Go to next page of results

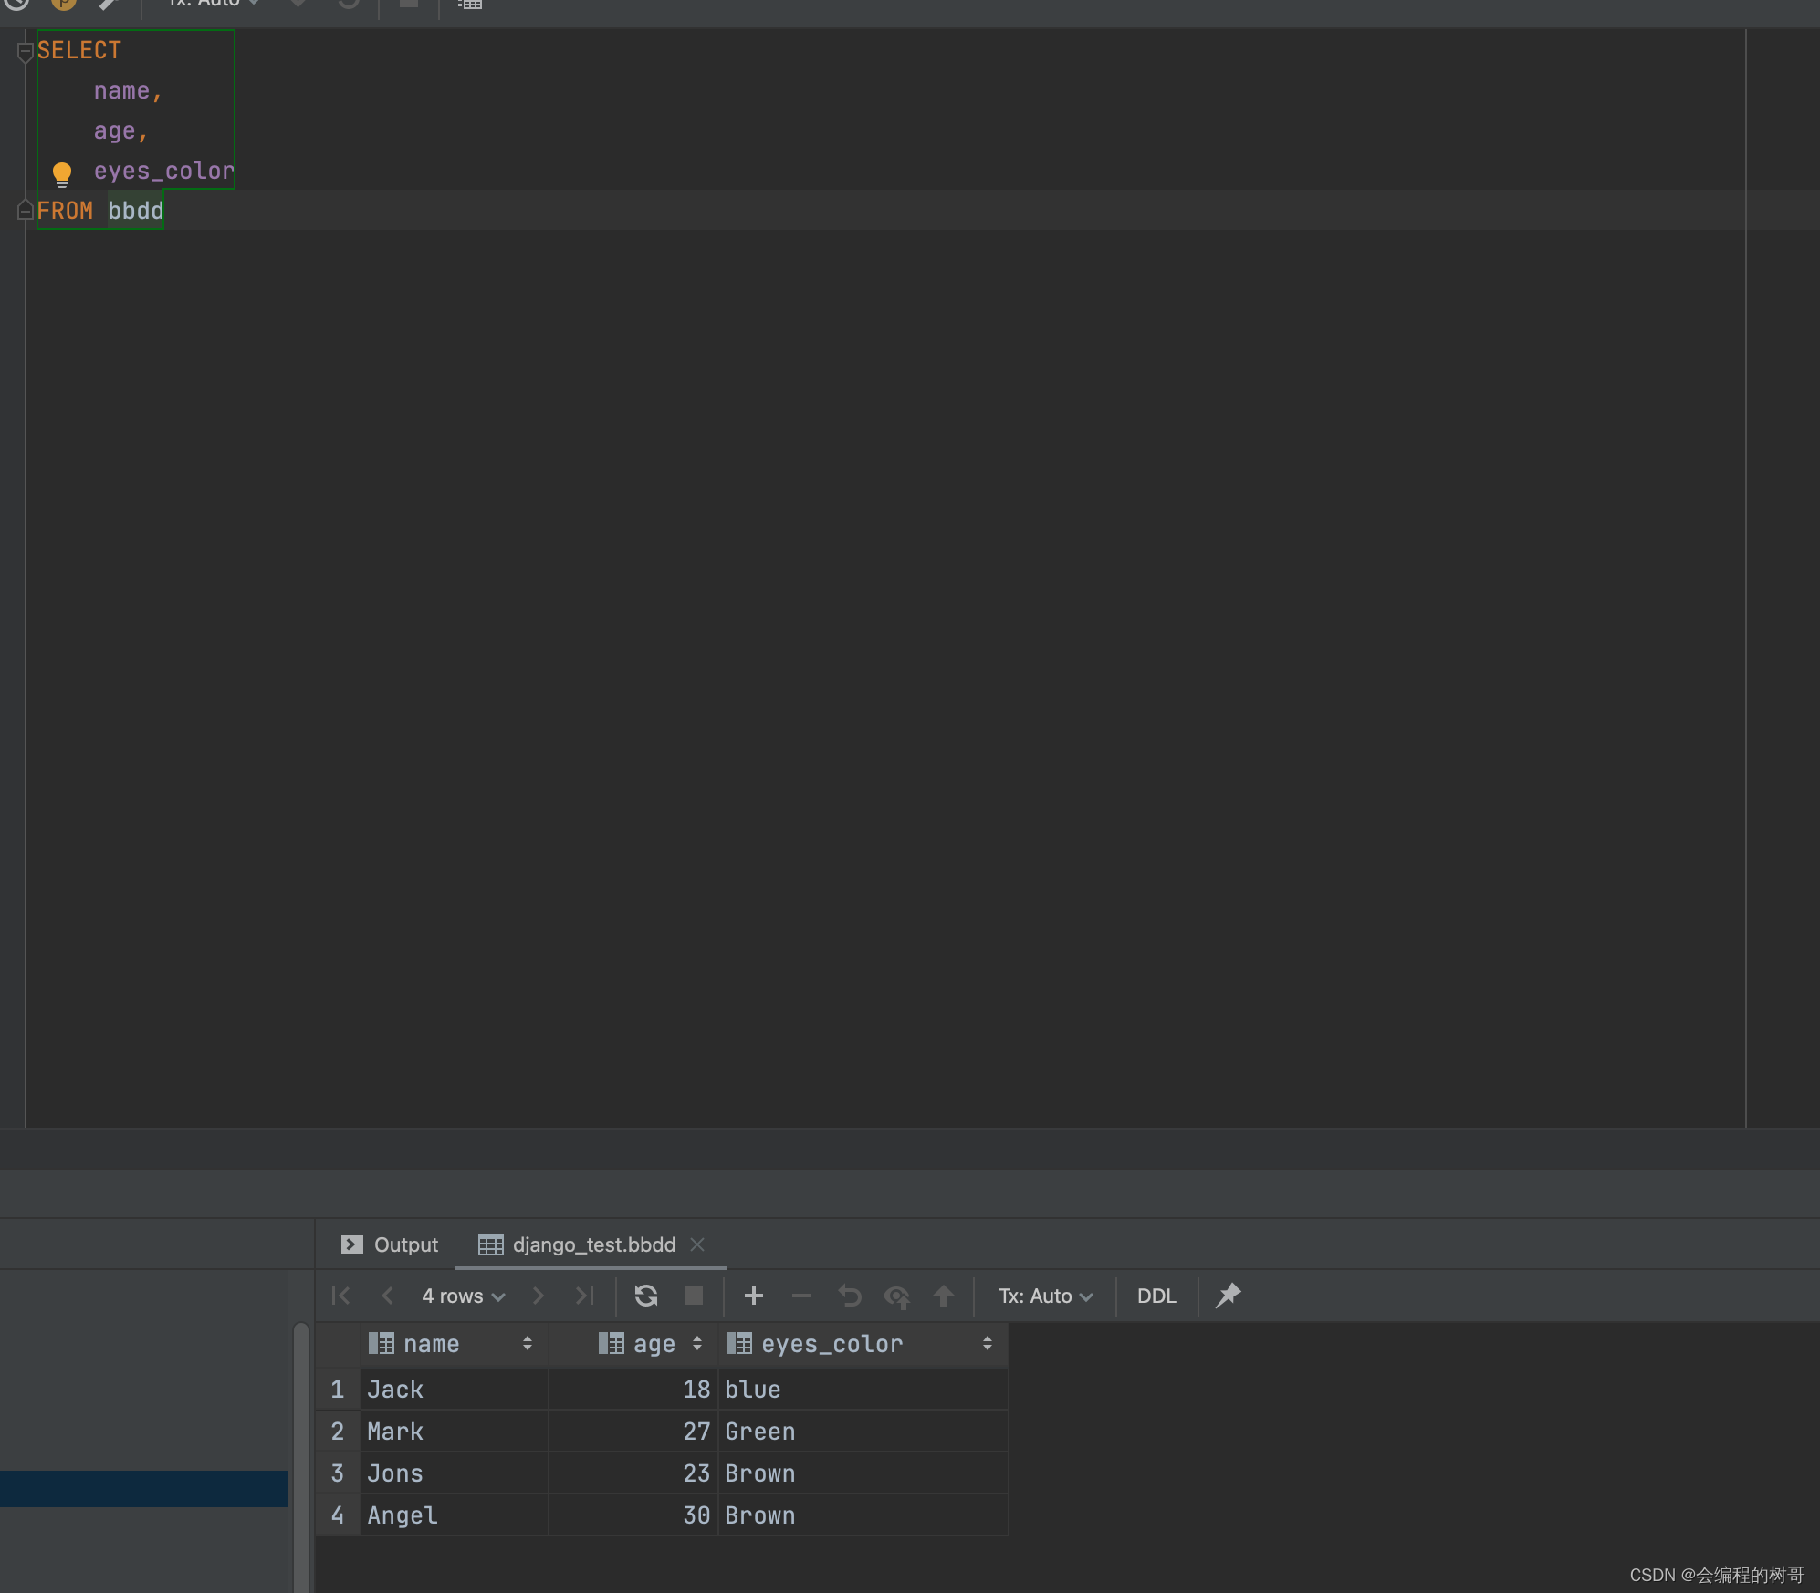point(538,1296)
